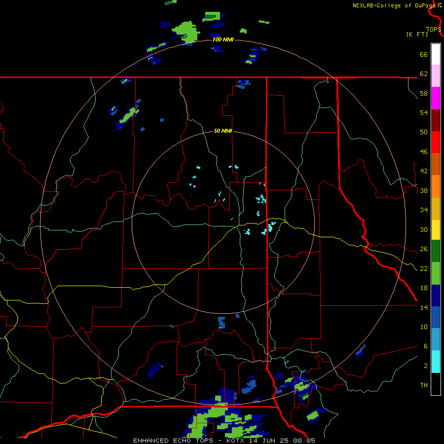This screenshot has height=444, width=444.
Task: Click the light blue legend swatch
Action: tap(436, 339)
